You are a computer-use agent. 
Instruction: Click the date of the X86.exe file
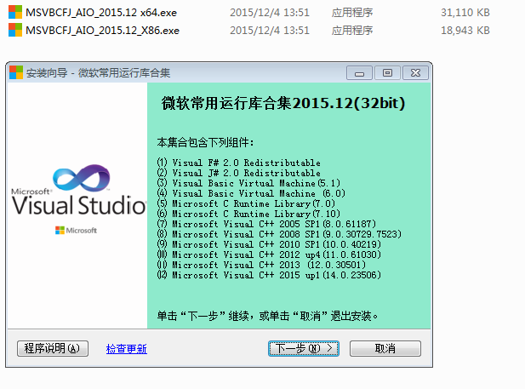pyautogui.click(x=270, y=31)
